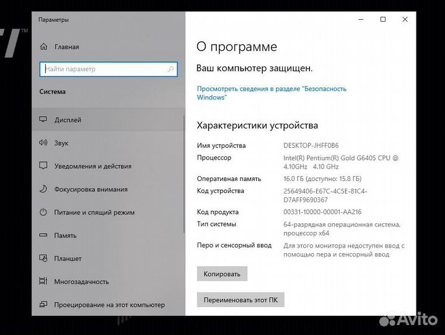Open the Многозадачность settings page
The image size is (445, 335).
pyautogui.click(x=108, y=282)
